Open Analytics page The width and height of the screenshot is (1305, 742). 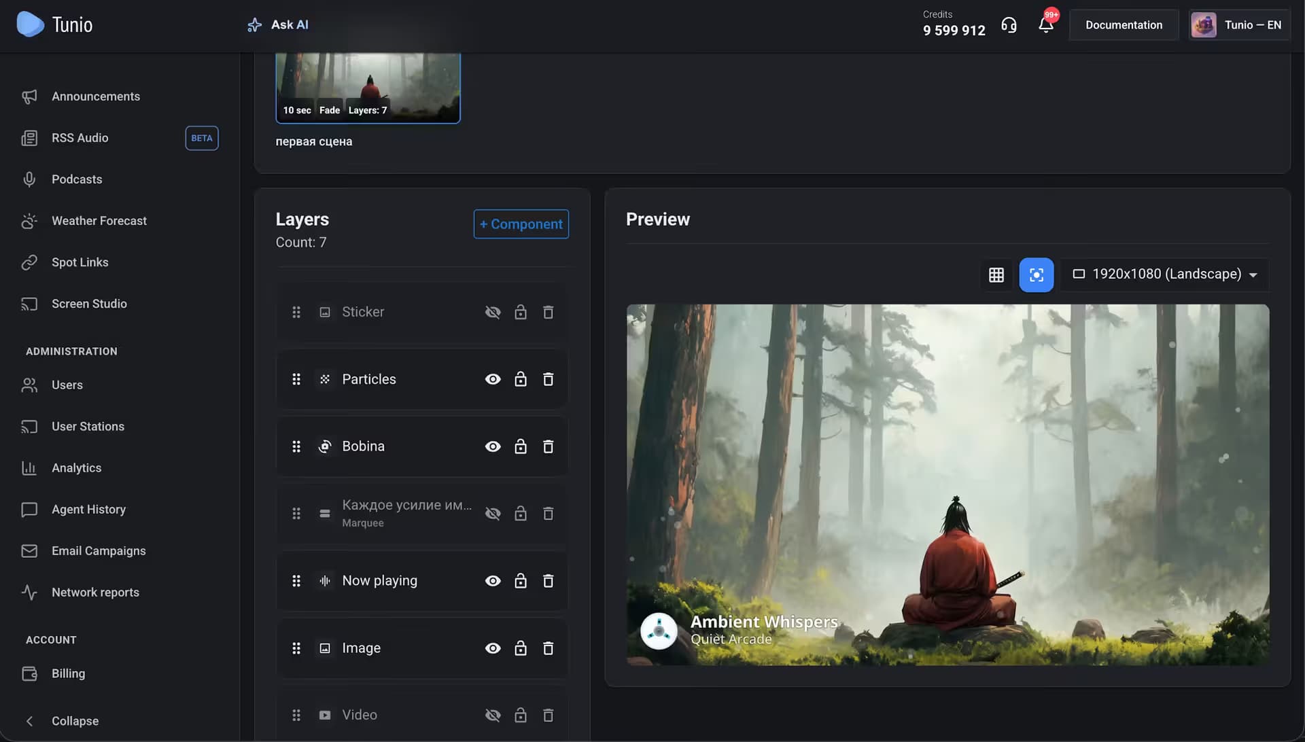pos(76,468)
